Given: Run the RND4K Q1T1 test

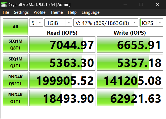Looking at the screenshot, I should (x=15, y=98).
